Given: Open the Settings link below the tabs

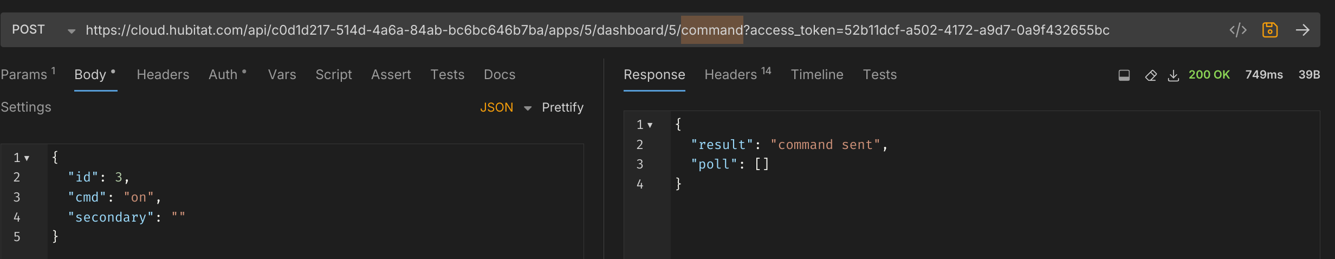Looking at the screenshot, I should [26, 107].
